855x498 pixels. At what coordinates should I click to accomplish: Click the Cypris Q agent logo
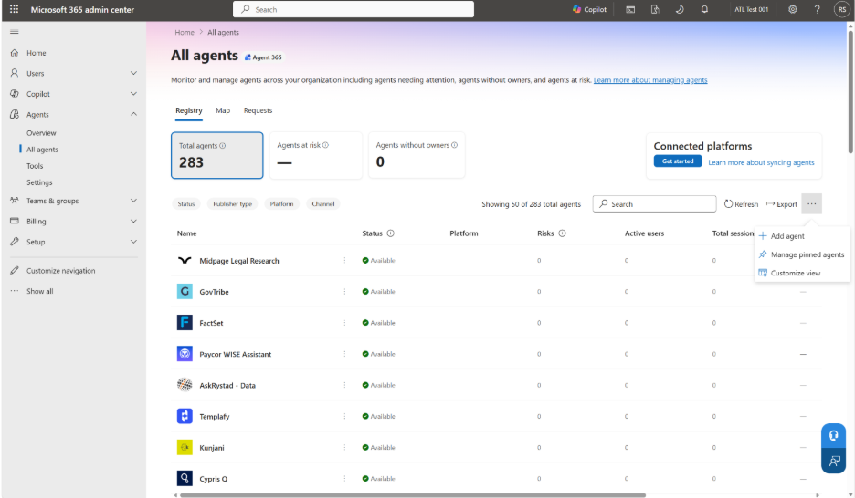click(x=185, y=479)
